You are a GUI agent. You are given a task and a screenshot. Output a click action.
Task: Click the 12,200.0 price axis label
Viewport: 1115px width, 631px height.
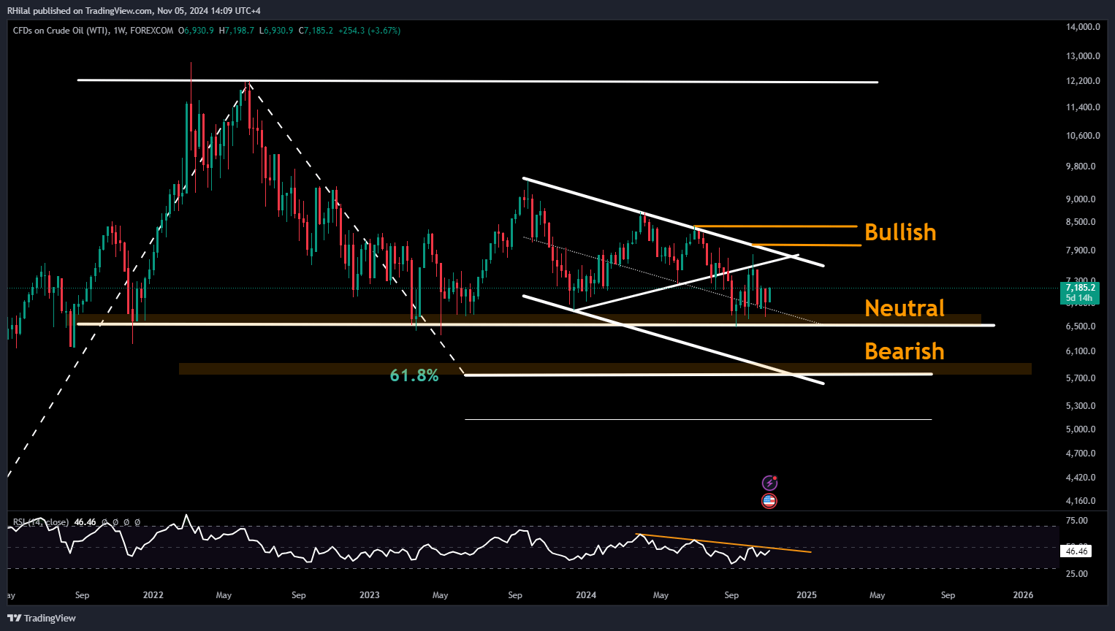click(1083, 81)
